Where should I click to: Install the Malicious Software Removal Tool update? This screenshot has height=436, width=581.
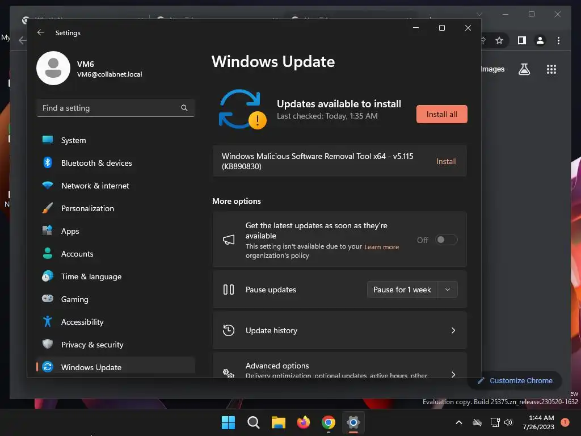446,161
